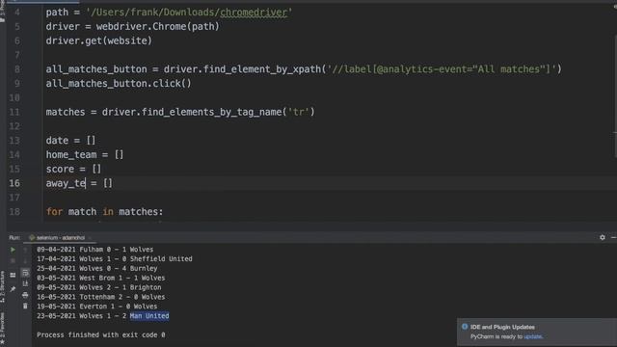Click console row with 'Tottenham'
Image resolution: width=617 pixels, height=347 pixels.
101,297
